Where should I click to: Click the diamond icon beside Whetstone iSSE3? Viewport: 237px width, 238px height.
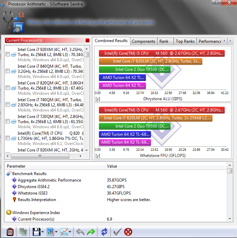(14, 193)
